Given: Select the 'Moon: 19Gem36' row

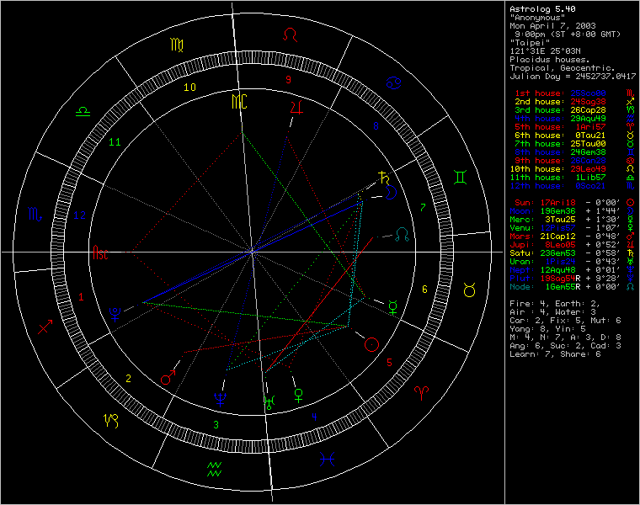Looking at the screenshot, I should click(573, 211).
